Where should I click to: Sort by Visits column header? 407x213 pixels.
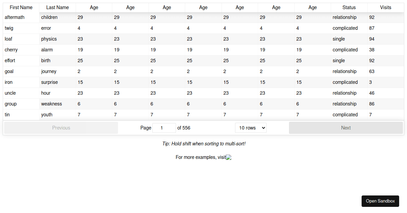tap(386, 7)
